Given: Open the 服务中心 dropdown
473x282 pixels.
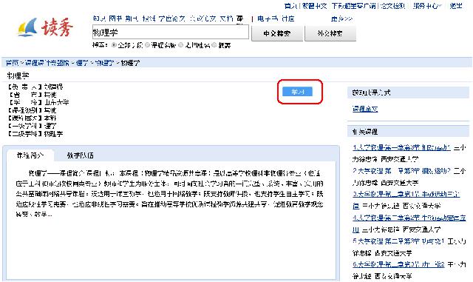Looking at the screenshot, I should 427,6.
